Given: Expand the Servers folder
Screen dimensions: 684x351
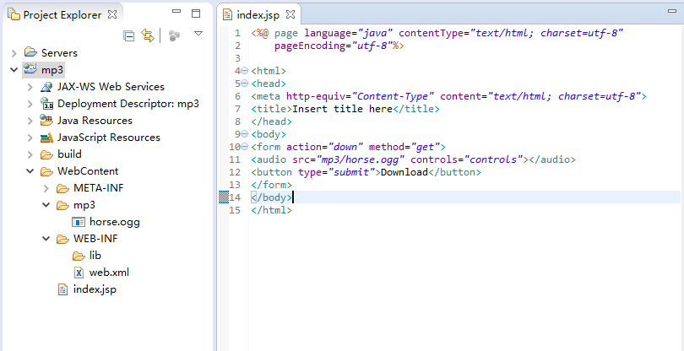Looking at the screenshot, I should 14,53.
